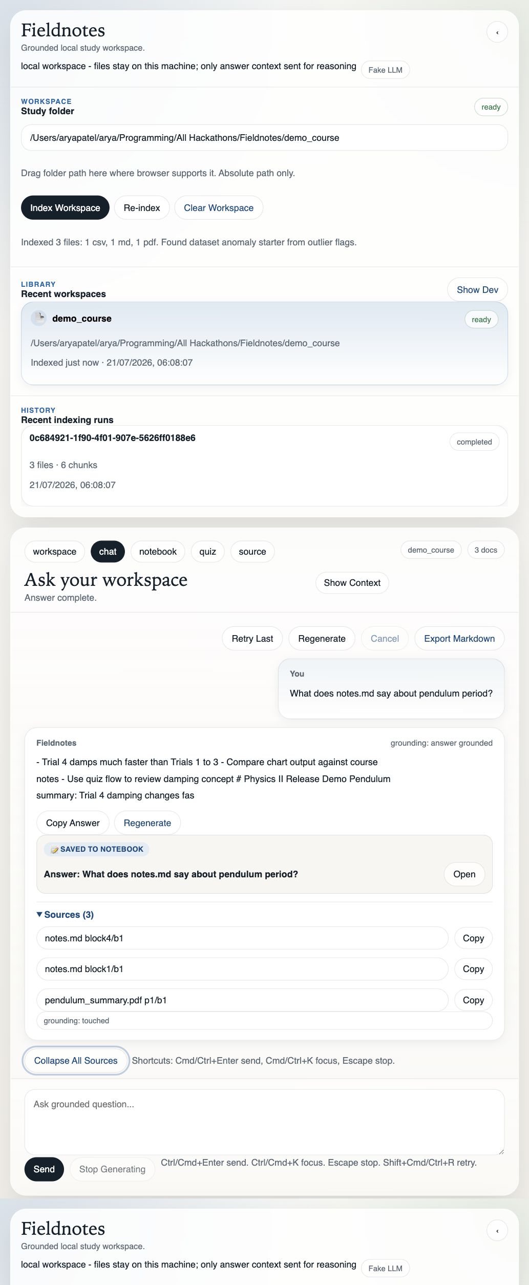Select the demo_course recent workspace card
This screenshot has width=529, height=1285.
(264, 343)
